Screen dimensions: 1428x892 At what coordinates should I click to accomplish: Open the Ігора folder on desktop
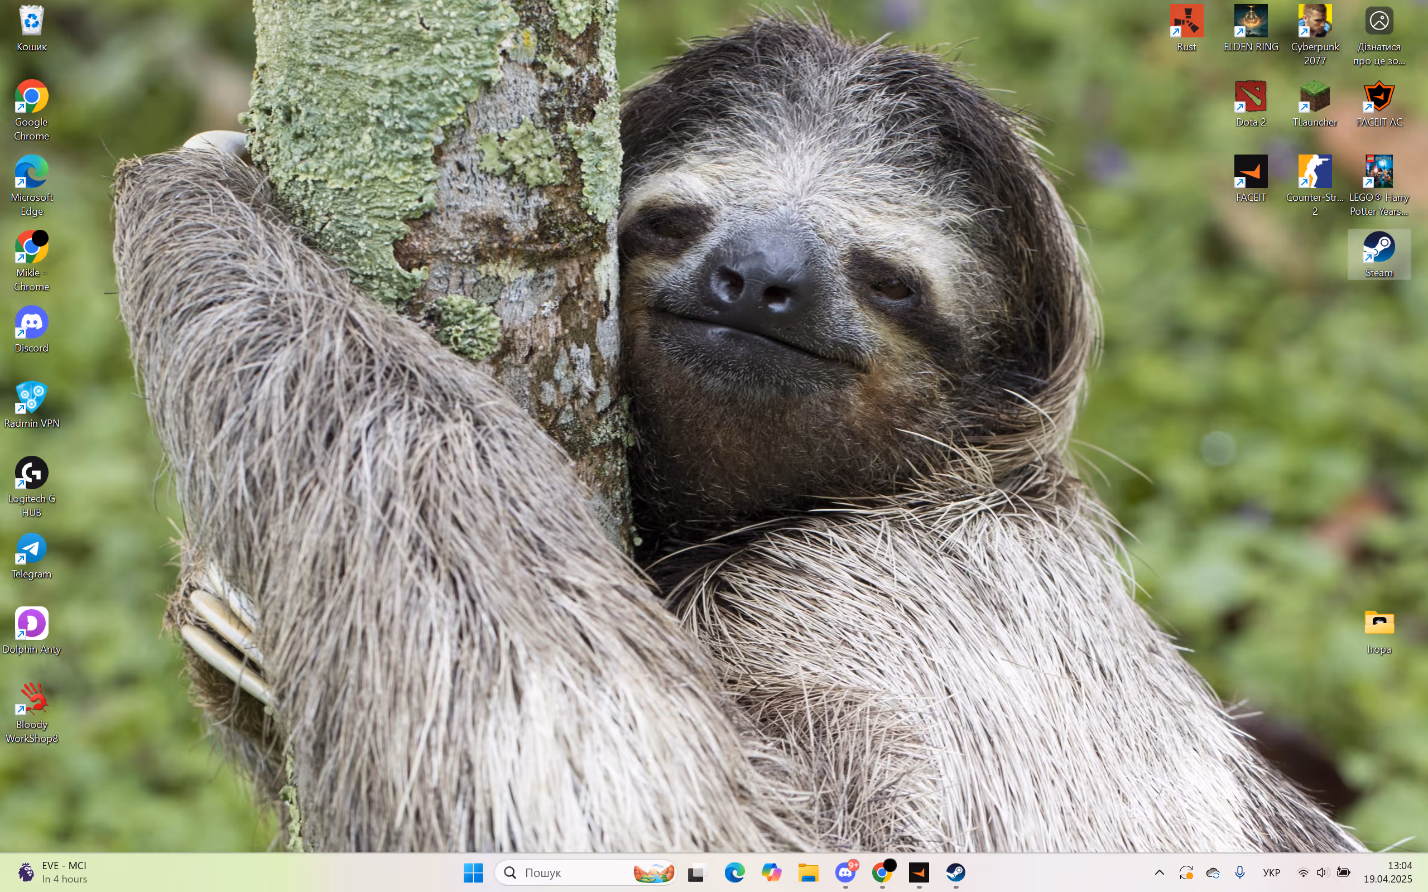(x=1378, y=631)
